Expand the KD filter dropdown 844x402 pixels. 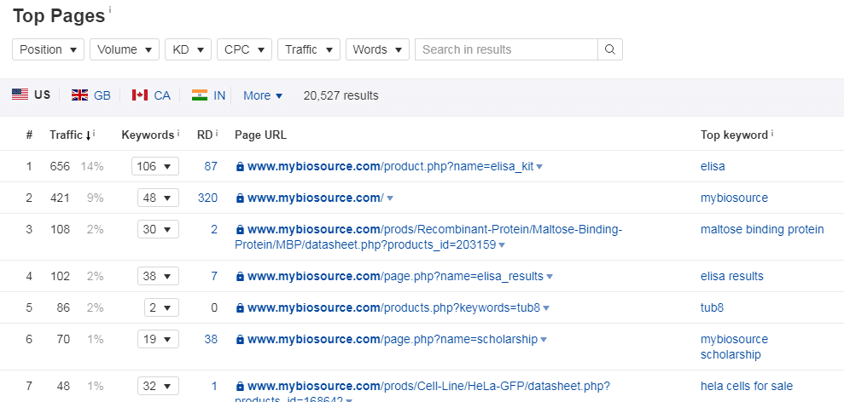[x=188, y=49]
